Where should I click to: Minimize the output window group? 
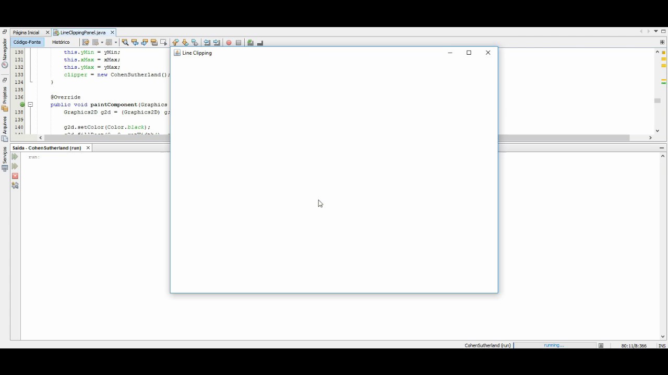click(x=662, y=148)
